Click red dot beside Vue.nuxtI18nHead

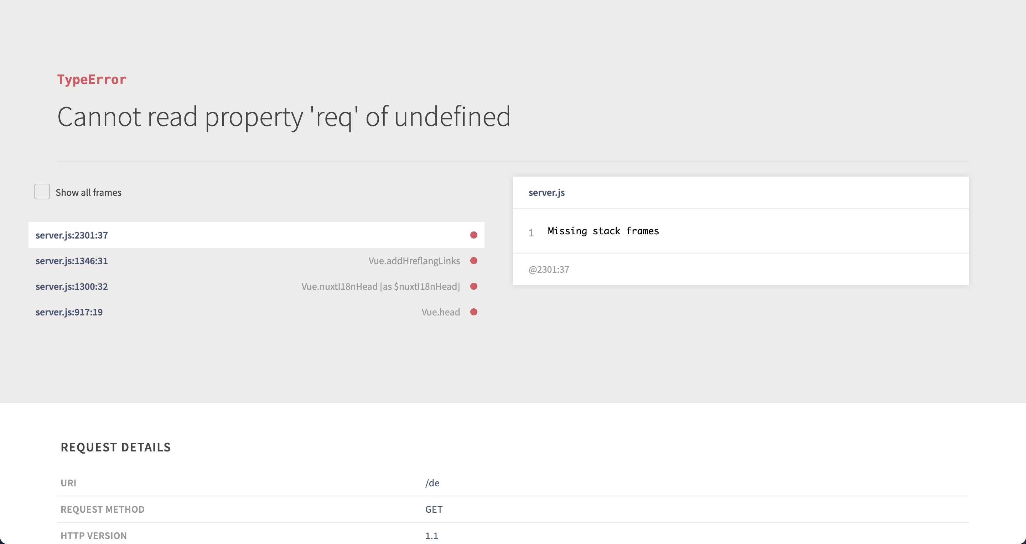point(473,287)
